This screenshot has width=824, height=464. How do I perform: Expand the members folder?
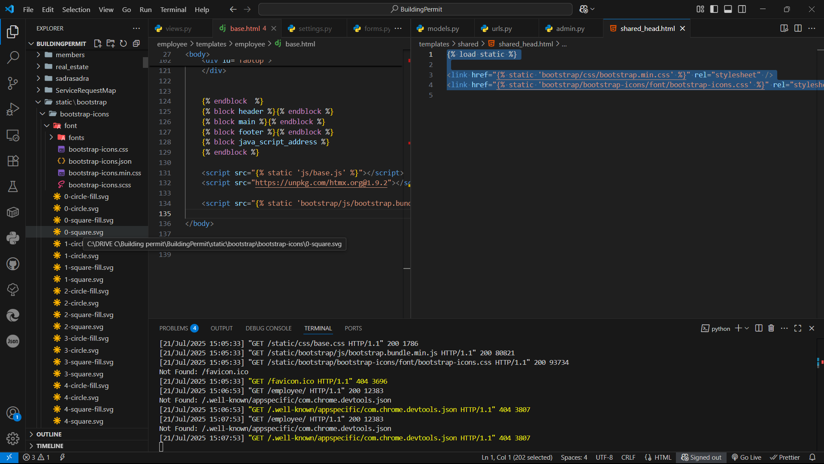pyautogui.click(x=70, y=55)
